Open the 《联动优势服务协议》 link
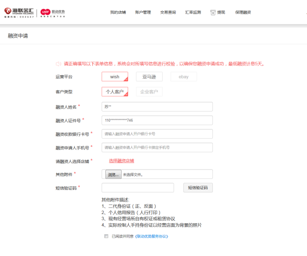The image size is (307, 256). tap(152, 236)
